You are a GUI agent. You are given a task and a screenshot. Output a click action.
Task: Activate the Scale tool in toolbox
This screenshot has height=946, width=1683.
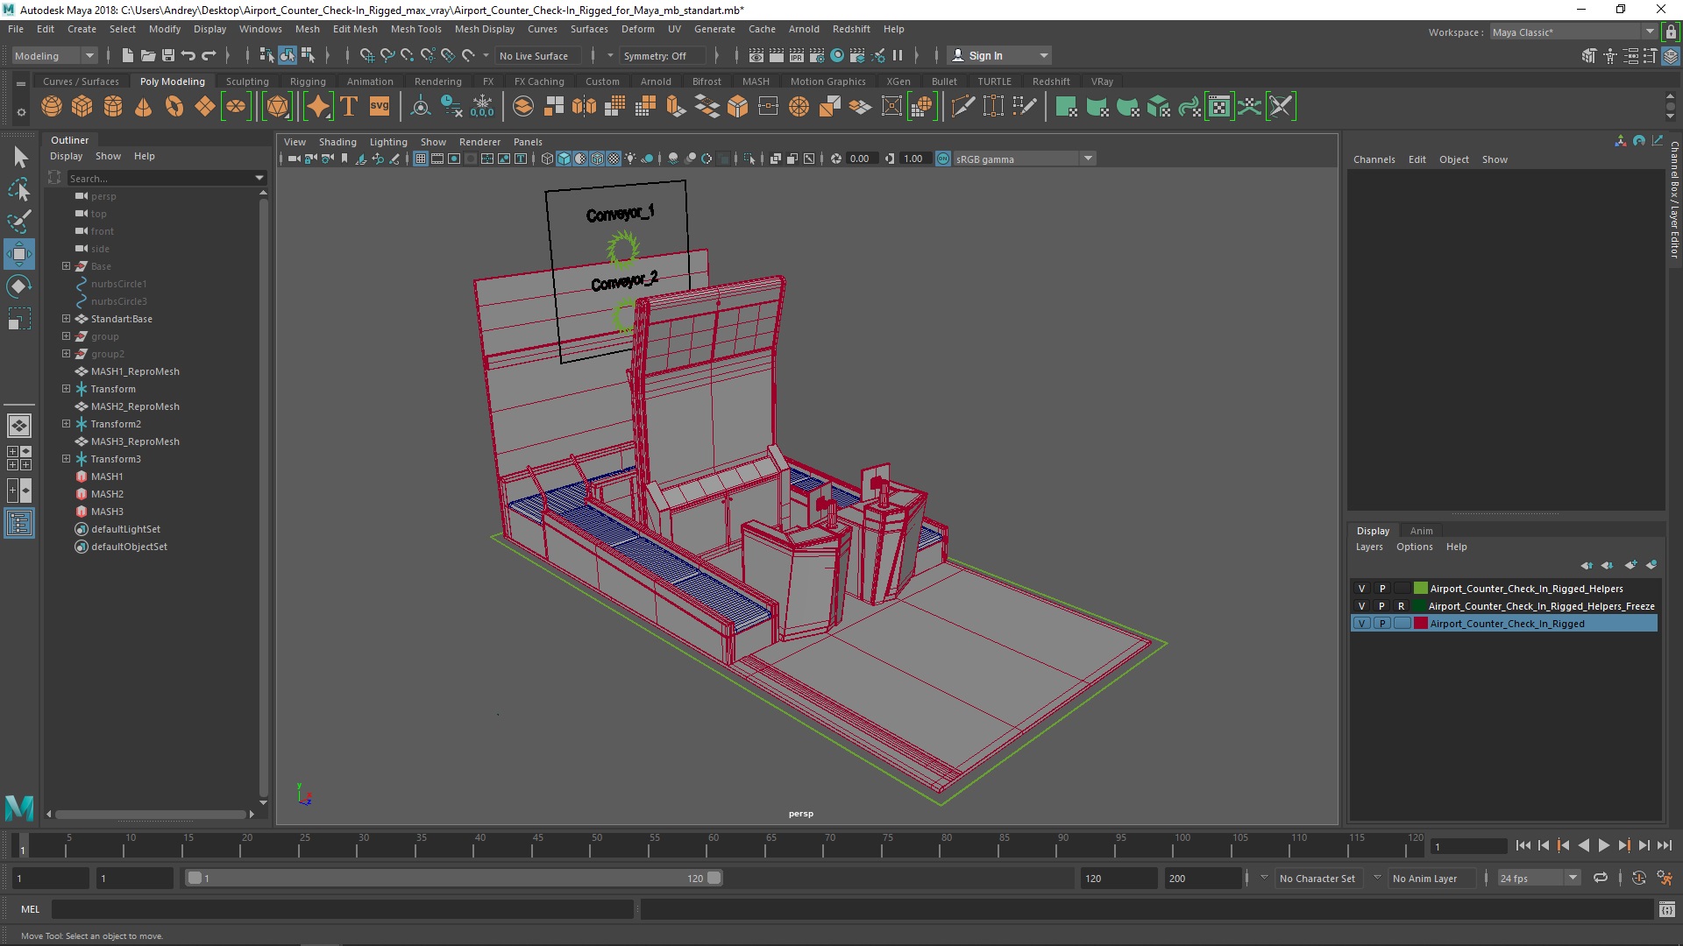click(19, 319)
